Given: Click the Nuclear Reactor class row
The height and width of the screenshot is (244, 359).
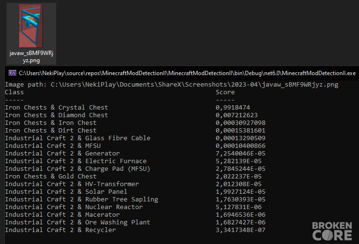Looking at the screenshot, I should 74,207.
